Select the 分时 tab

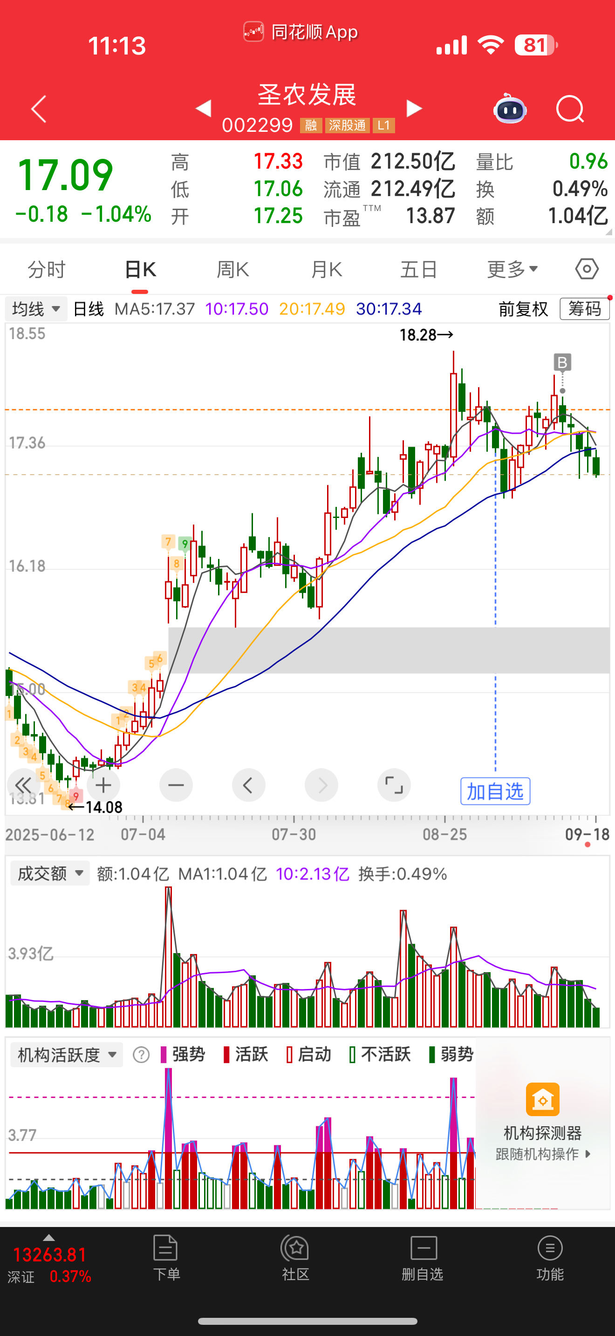(x=47, y=269)
